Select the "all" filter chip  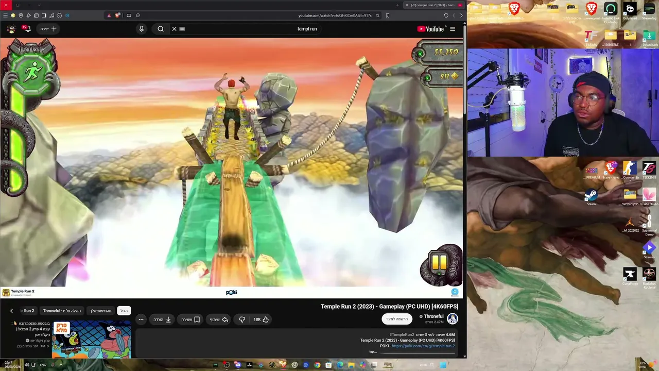(124, 311)
